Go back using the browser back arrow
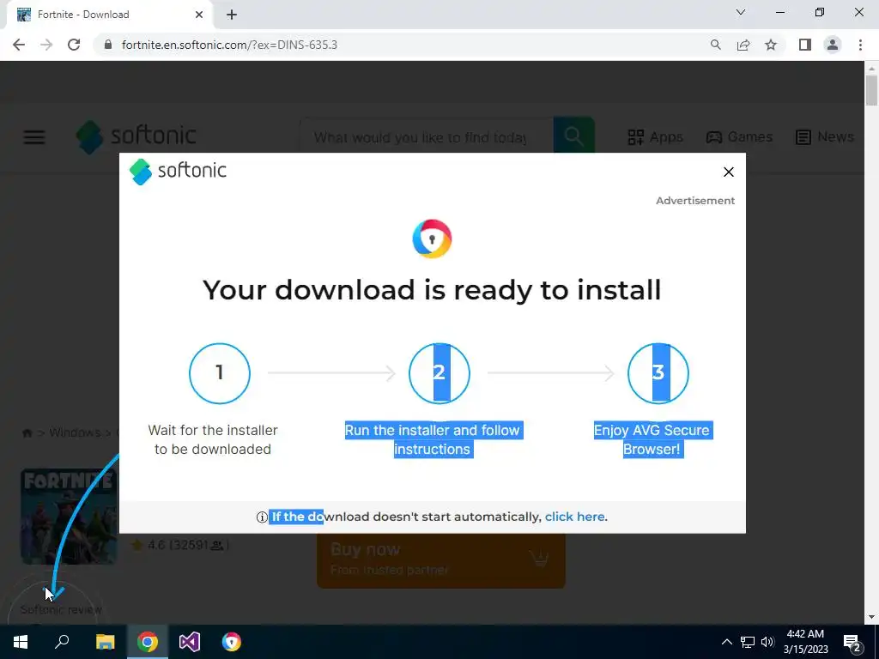This screenshot has height=659, width=879. pos(19,45)
